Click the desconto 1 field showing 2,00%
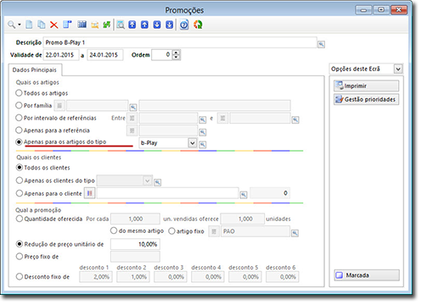 (x=96, y=277)
